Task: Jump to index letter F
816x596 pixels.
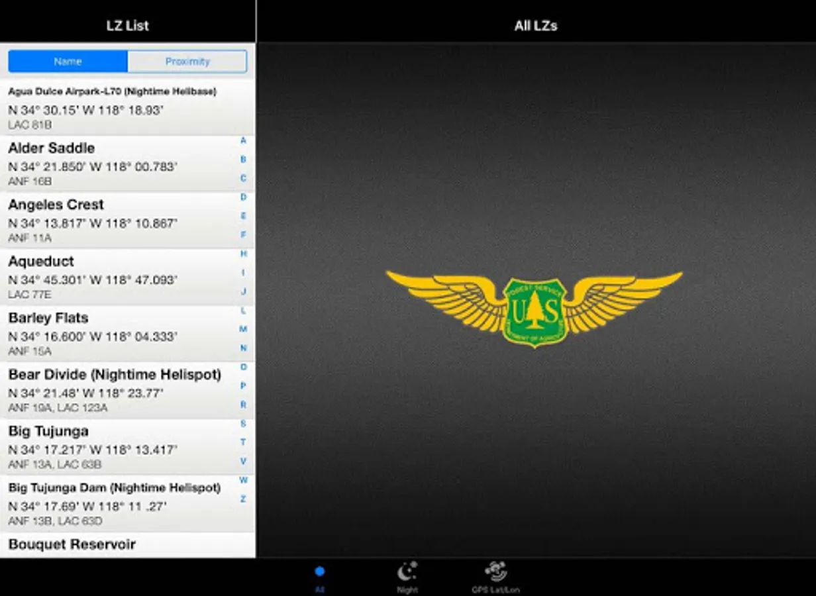Action: [x=243, y=234]
